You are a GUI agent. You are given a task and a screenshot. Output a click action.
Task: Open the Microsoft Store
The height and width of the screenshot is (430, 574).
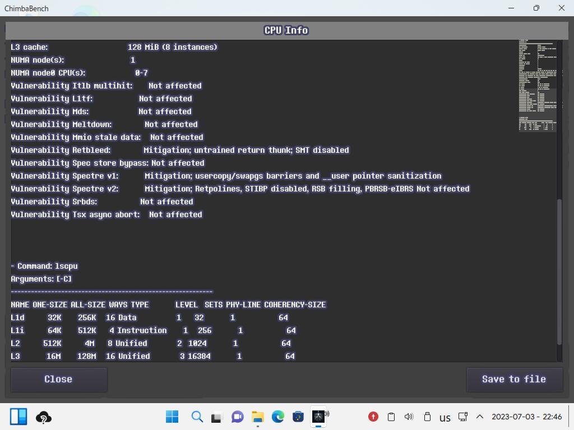[x=298, y=417]
